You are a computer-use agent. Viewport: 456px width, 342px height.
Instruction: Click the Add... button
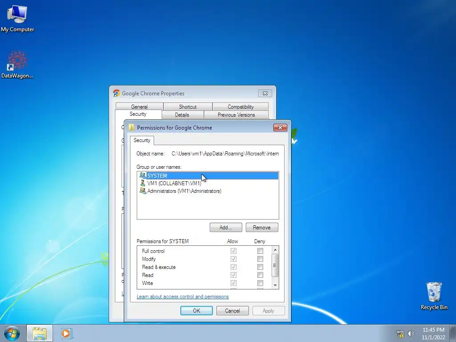click(226, 228)
